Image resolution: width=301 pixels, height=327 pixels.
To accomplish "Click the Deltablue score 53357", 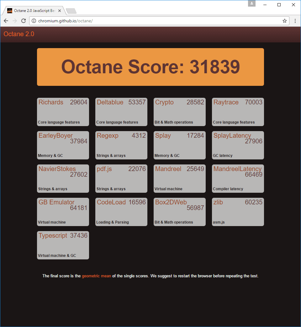I will tap(137, 102).
